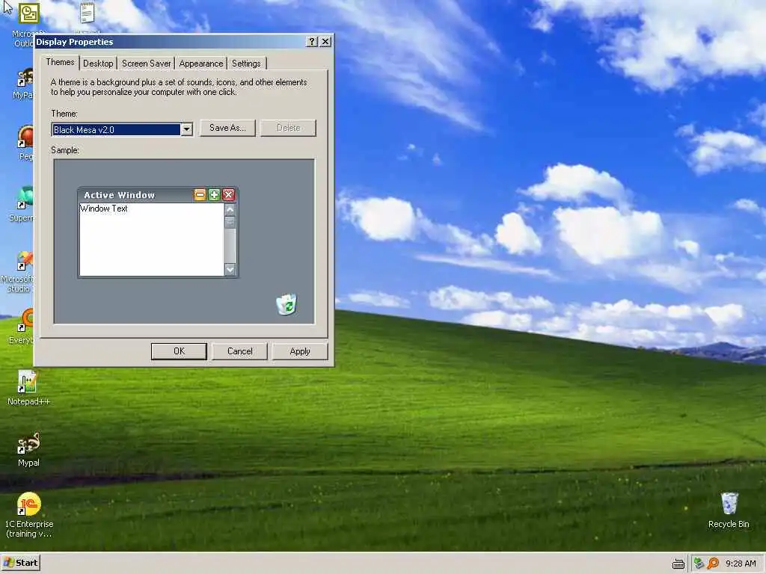Click the 'Window Text' sample text
Screen dimensions: 766x574
tap(103, 209)
